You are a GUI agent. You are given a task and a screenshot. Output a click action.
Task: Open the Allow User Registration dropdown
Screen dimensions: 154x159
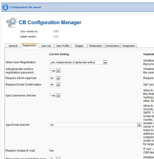point(78,62)
